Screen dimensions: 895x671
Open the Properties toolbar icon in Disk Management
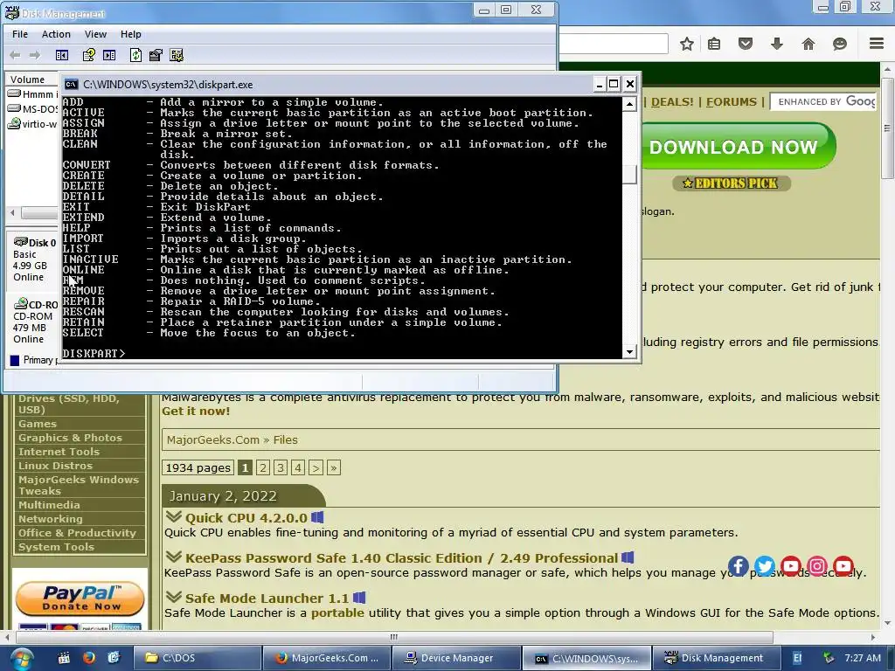click(x=156, y=55)
